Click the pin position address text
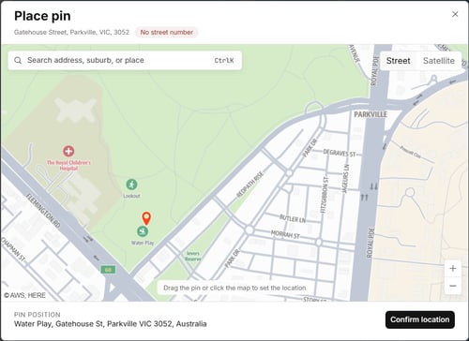 click(111, 324)
